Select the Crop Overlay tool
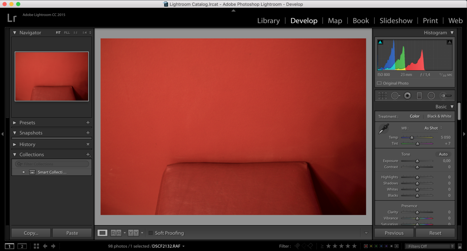The width and height of the screenshot is (467, 251). pos(382,96)
